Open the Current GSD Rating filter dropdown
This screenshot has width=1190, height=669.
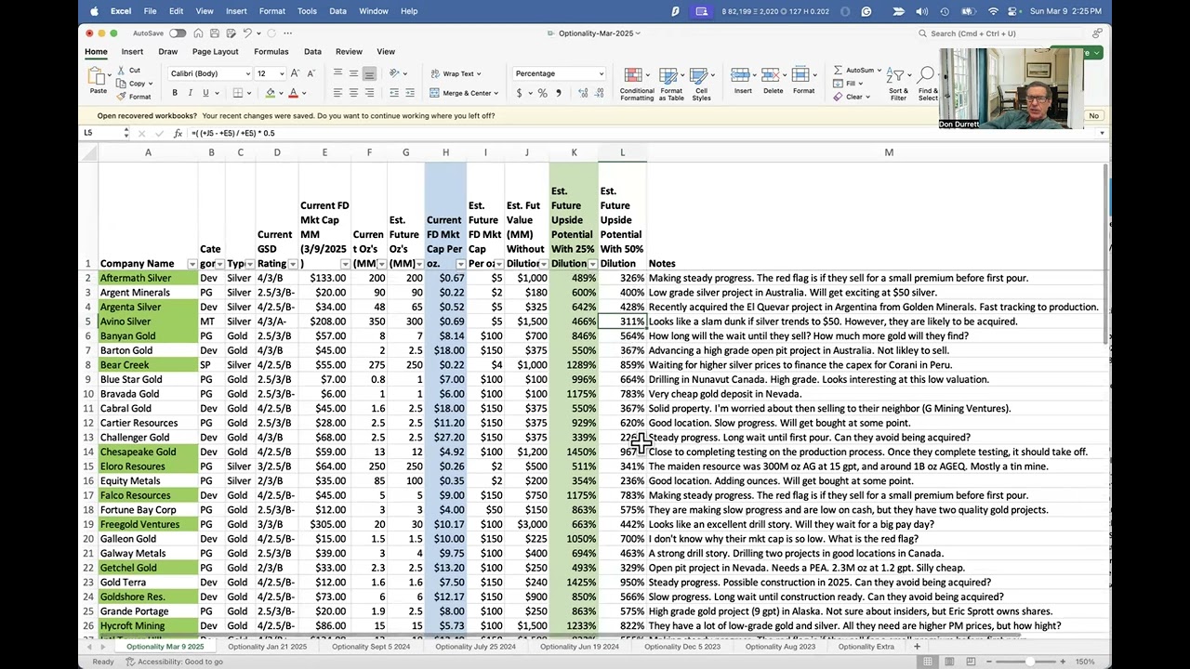(x=292, y=265)
